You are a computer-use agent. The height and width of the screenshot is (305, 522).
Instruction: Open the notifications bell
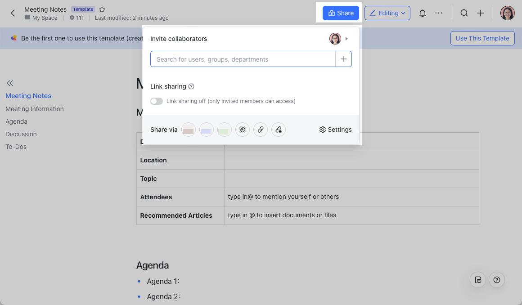(x=422, y=13)
